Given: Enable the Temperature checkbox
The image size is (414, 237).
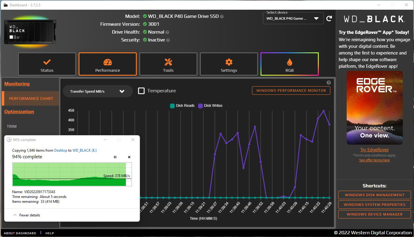Looking at the screenshot, I should pos(141,91).
